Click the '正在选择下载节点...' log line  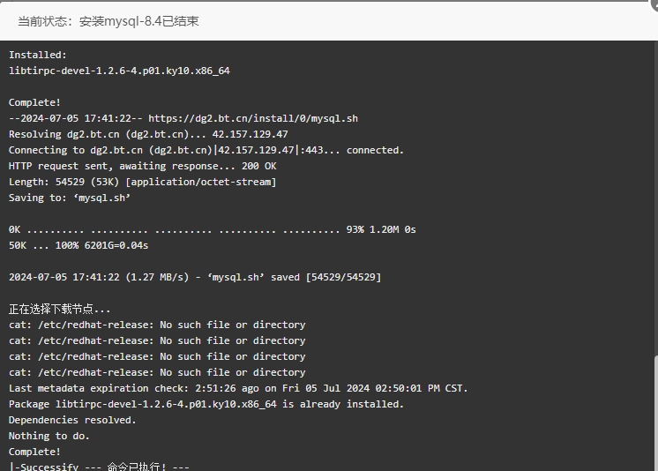pyautogui.click(x=60, y=310)
